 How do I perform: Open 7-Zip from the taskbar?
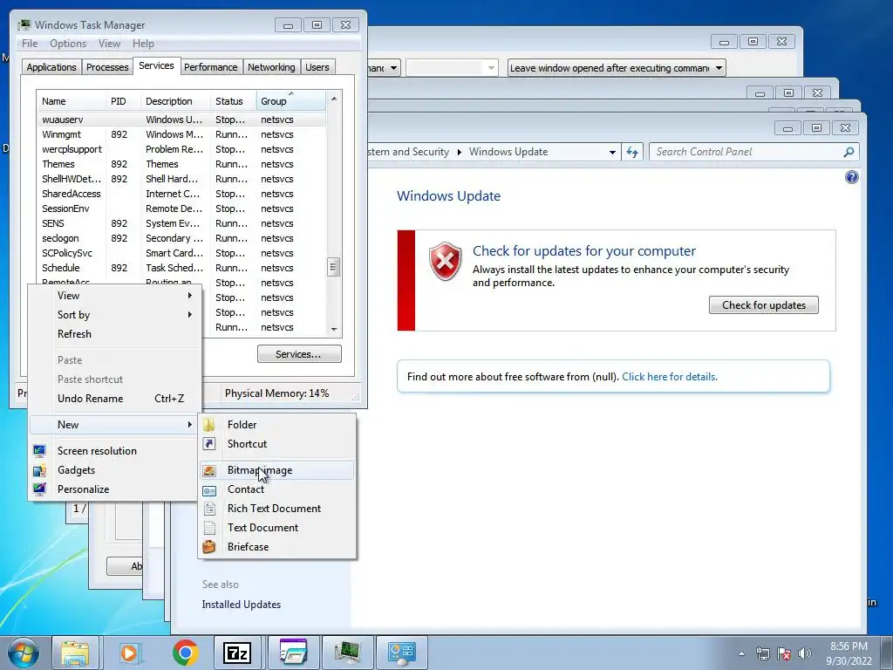pos(237,653)
